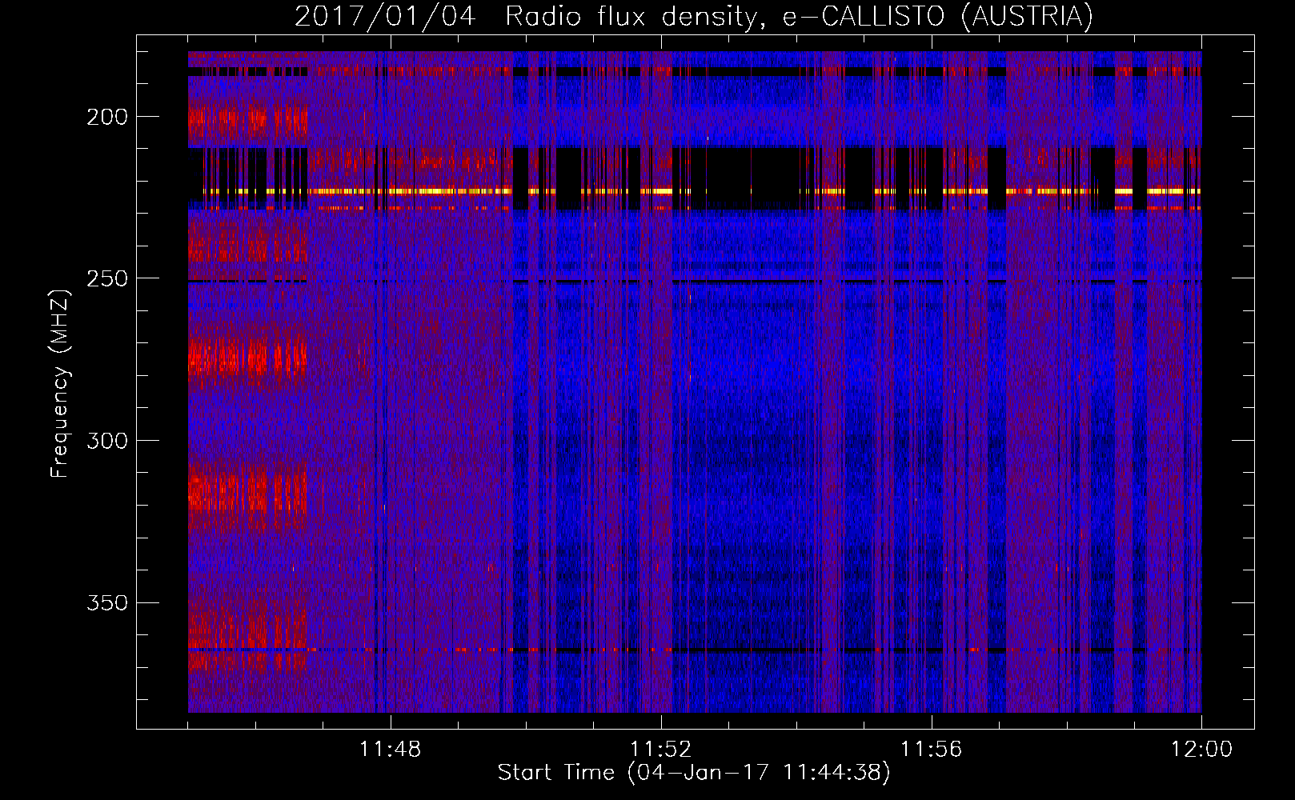Click the plot title '2017/01/04 Radio flux density, e-CALLISTO (AUSTRIA)'
The image size is (1295, 800).
pos(694,16)
